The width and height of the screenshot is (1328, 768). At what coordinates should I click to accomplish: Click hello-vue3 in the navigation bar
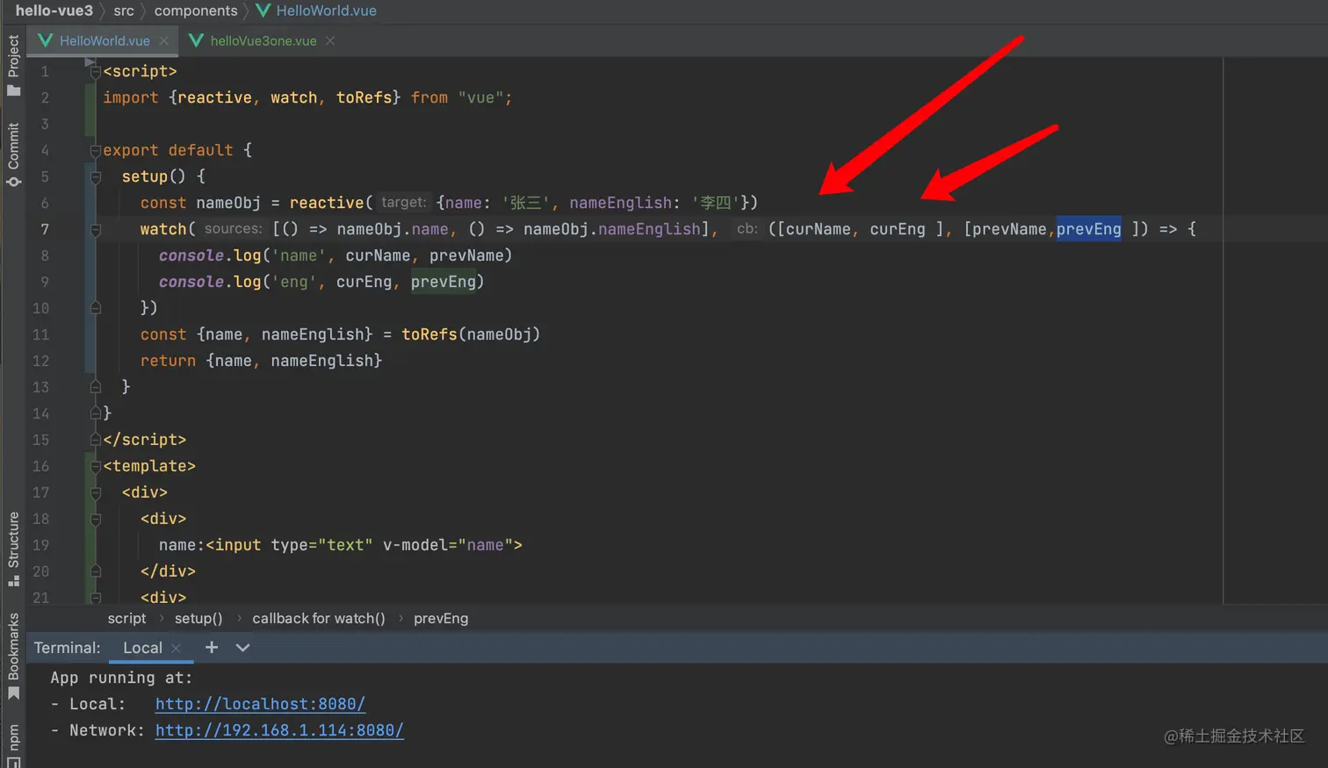click(x=54, y=11)
